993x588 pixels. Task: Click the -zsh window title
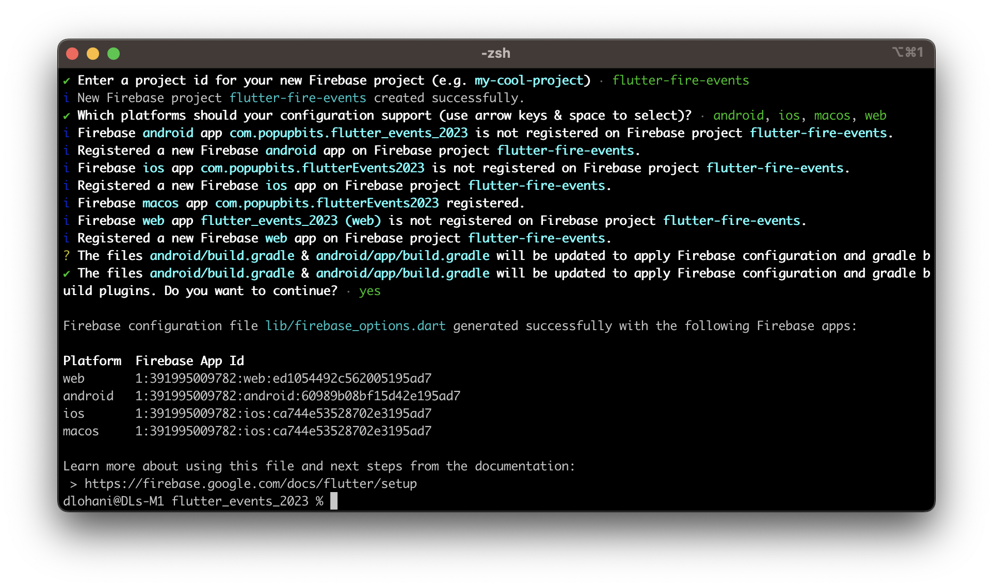tap(495, 53)
